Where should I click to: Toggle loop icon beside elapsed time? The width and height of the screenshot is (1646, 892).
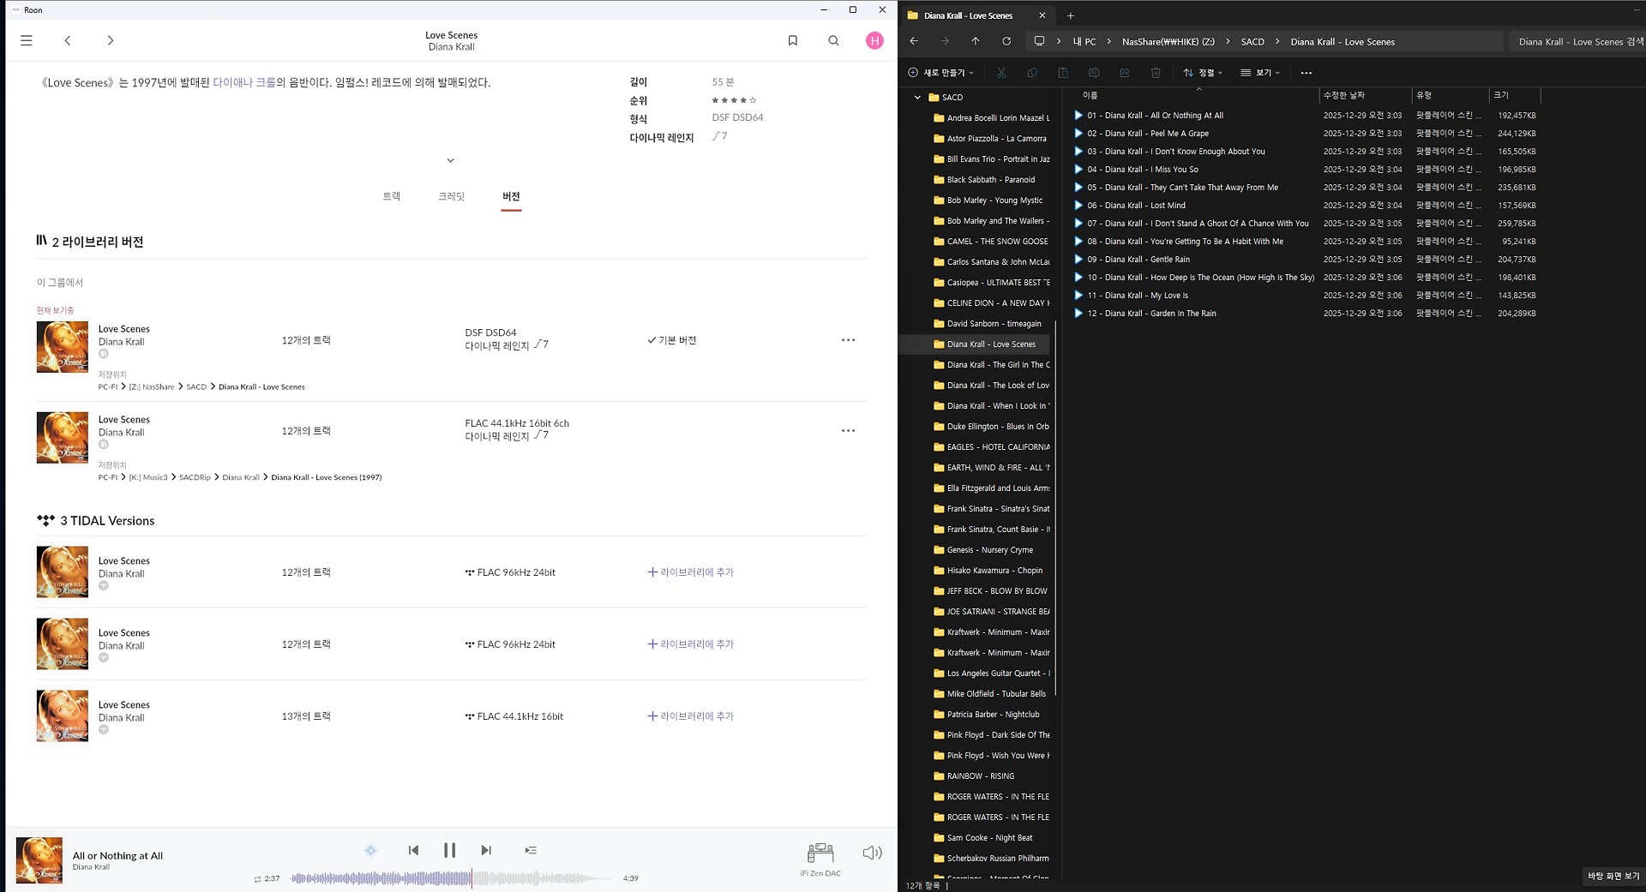[x=257, y=879]
